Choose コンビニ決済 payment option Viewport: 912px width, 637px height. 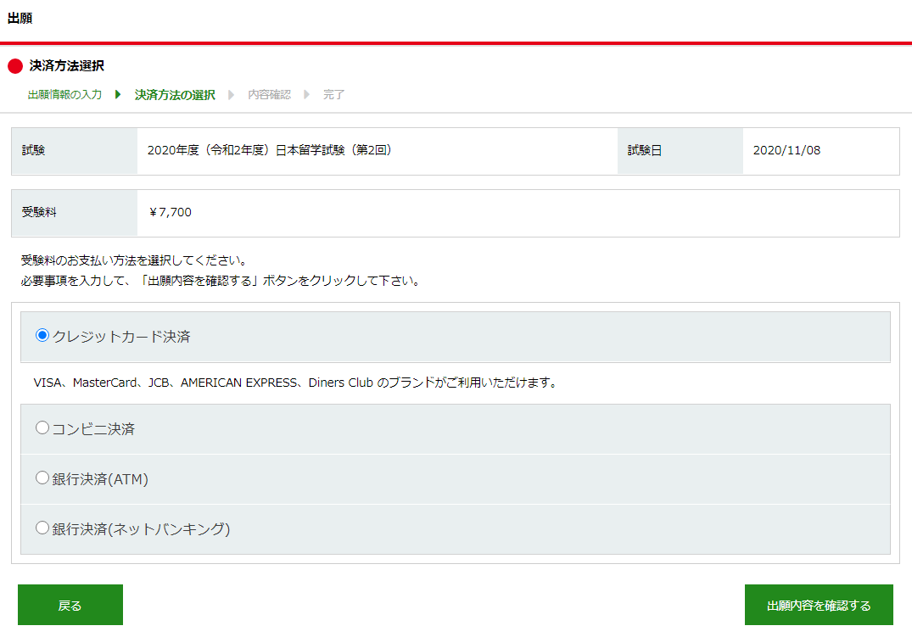coord(42,428)
